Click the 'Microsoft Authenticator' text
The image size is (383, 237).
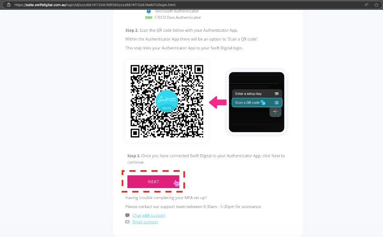[x=177, y=11]
